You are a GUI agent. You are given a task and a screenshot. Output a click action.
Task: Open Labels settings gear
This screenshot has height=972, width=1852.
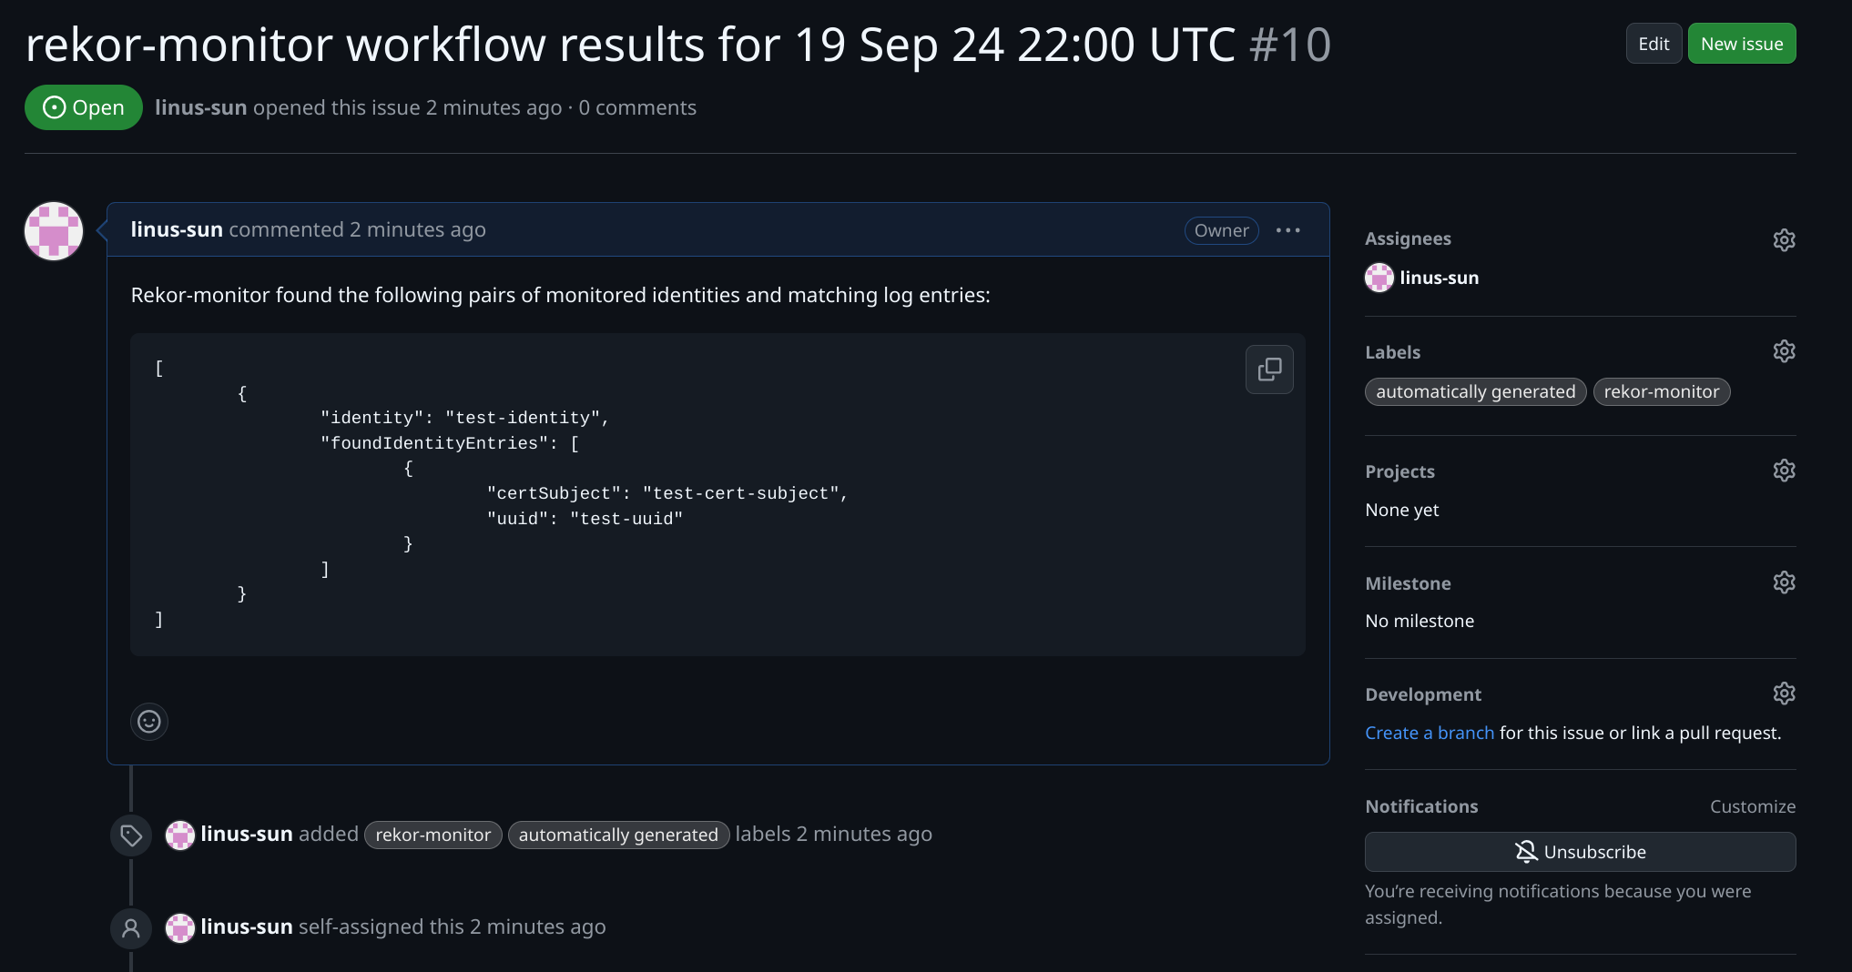point(1784,351)
